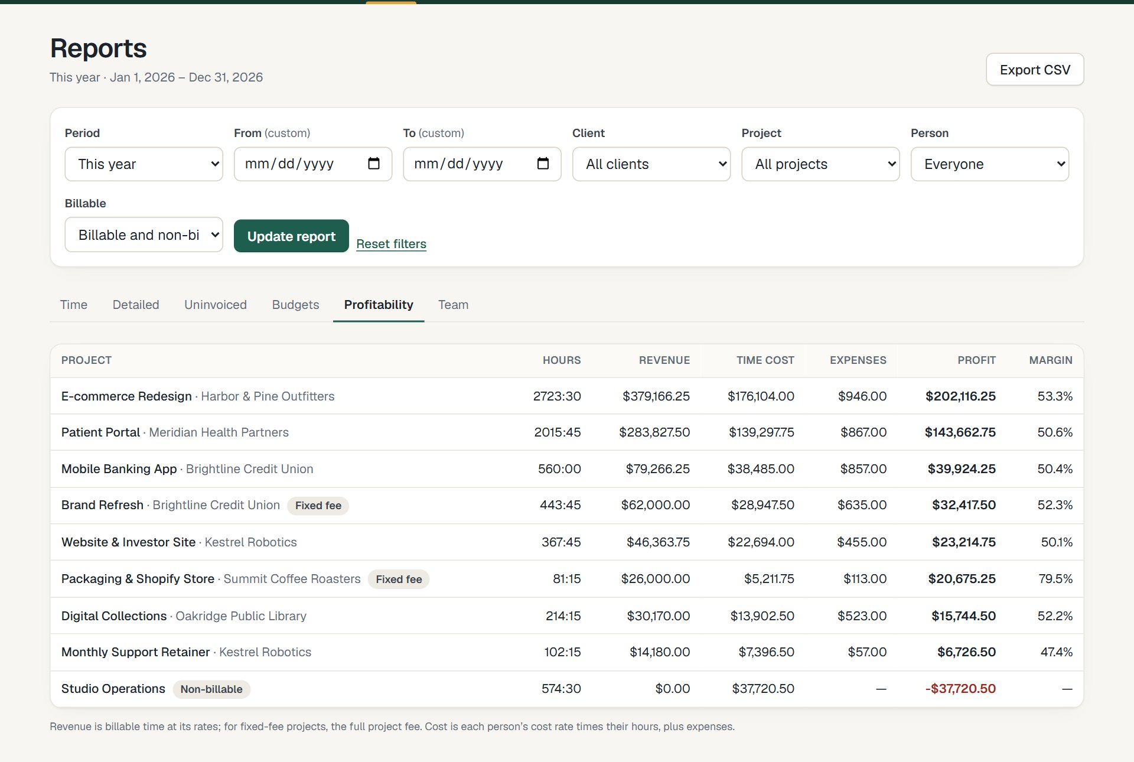
Task: Click the To custom date input
Action: 482,164
